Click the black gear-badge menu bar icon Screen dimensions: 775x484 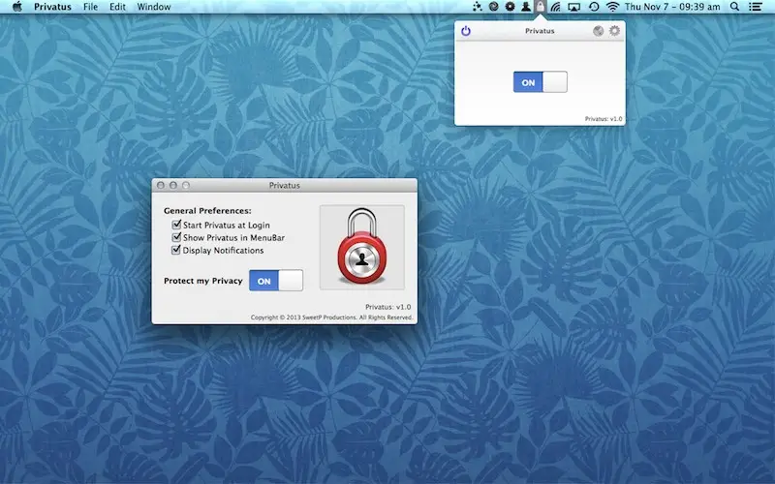(510, 7)
